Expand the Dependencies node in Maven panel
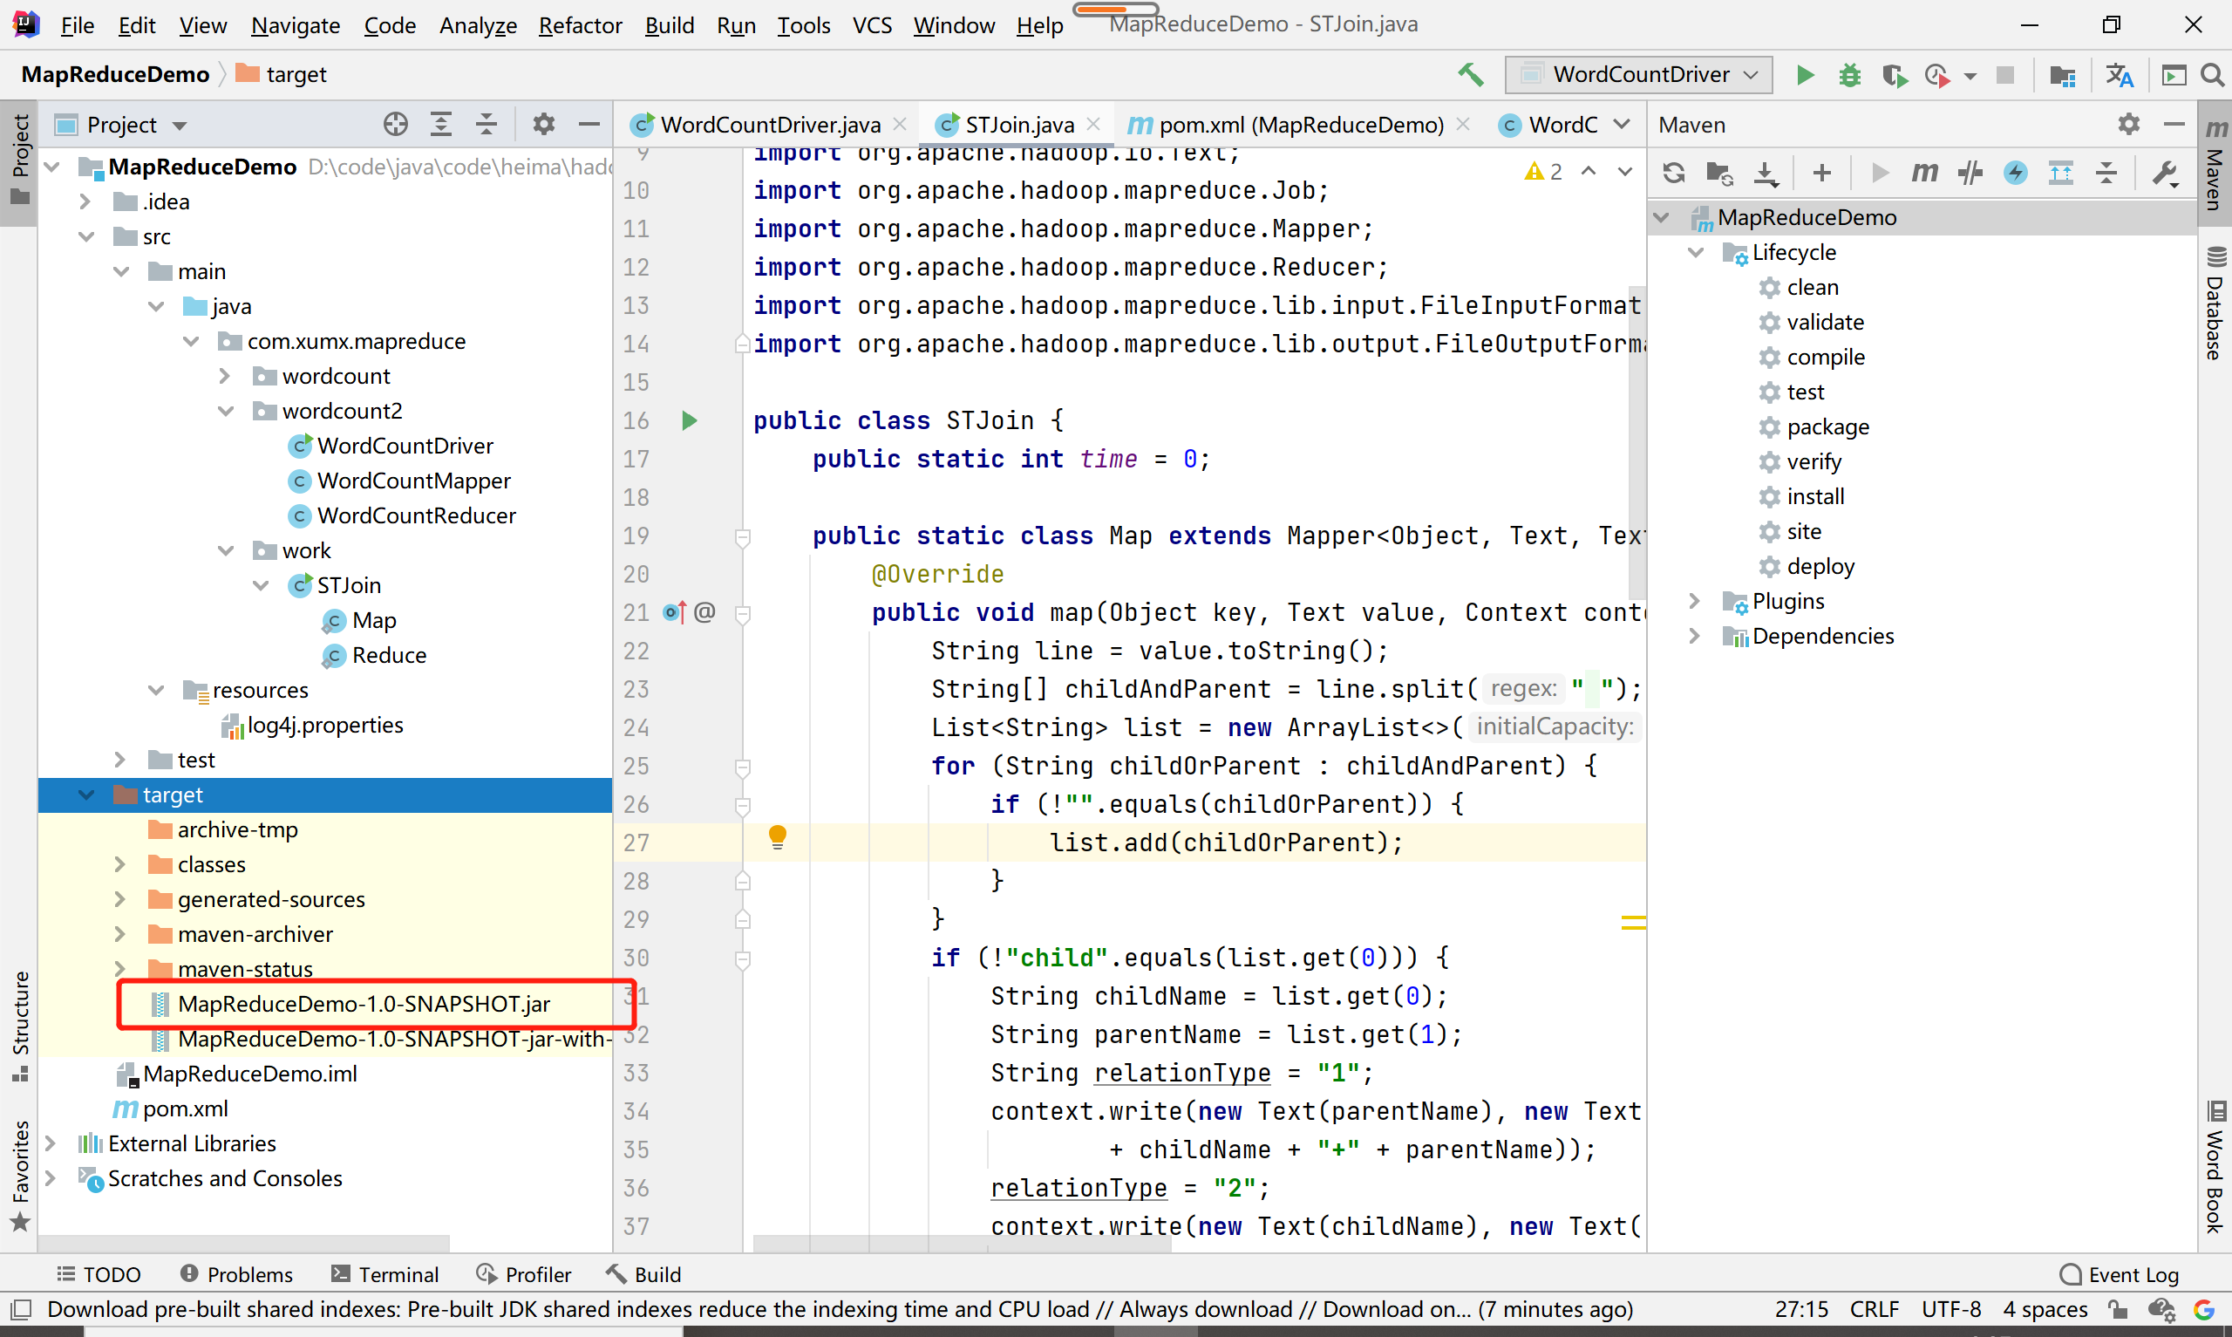This screenshot has height=1337, width=2232. click(1696, 636)
